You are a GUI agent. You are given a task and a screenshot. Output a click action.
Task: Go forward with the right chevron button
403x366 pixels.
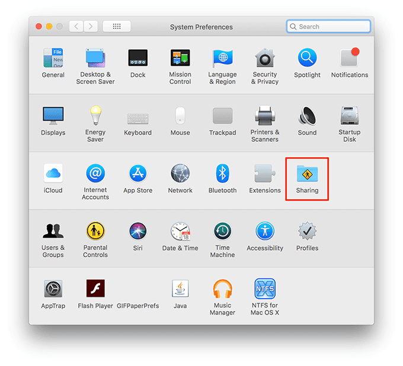coord(91,26)
